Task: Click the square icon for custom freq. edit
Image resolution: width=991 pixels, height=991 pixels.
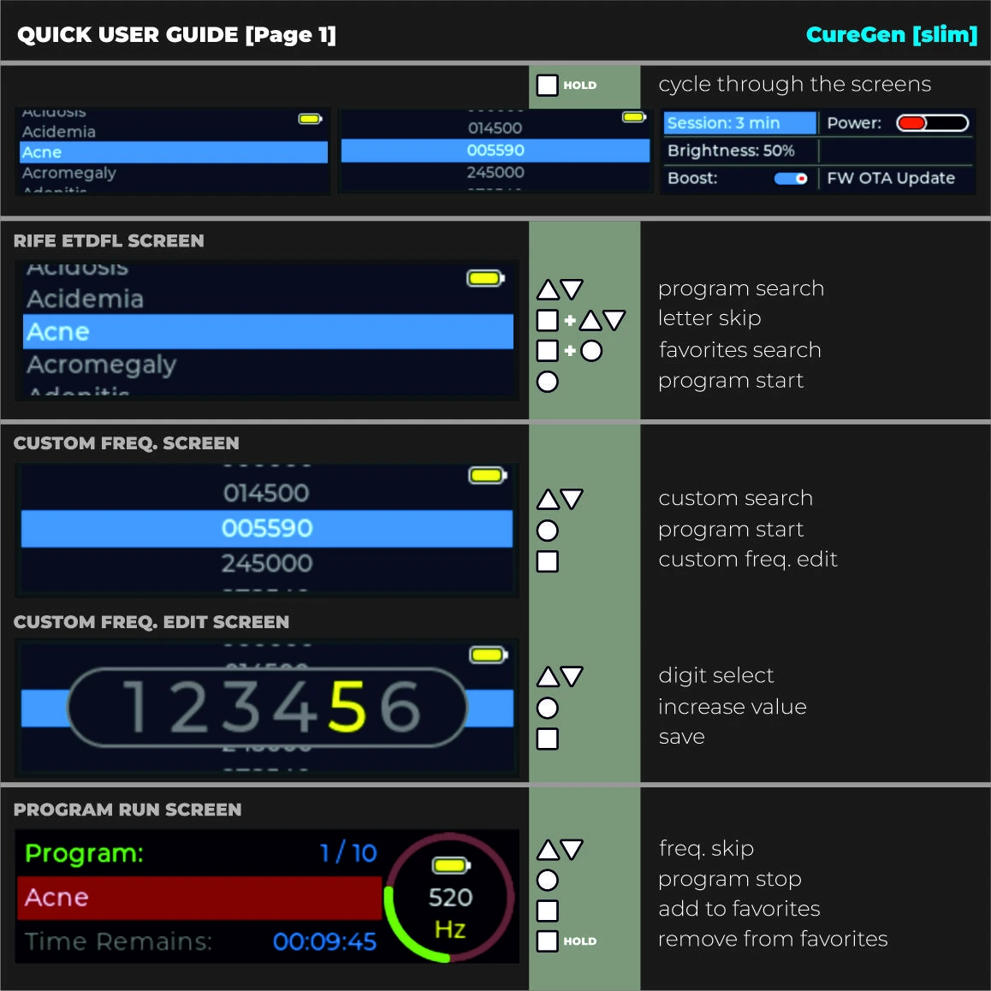Action: (x=548, y=561)
